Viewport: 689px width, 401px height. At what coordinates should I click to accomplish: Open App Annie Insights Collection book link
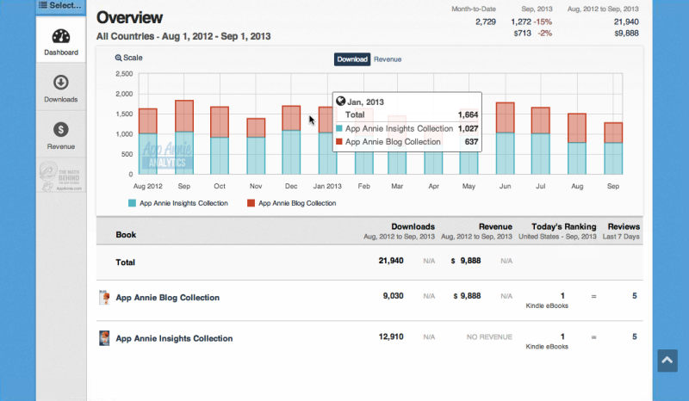(x=174, y=339)
